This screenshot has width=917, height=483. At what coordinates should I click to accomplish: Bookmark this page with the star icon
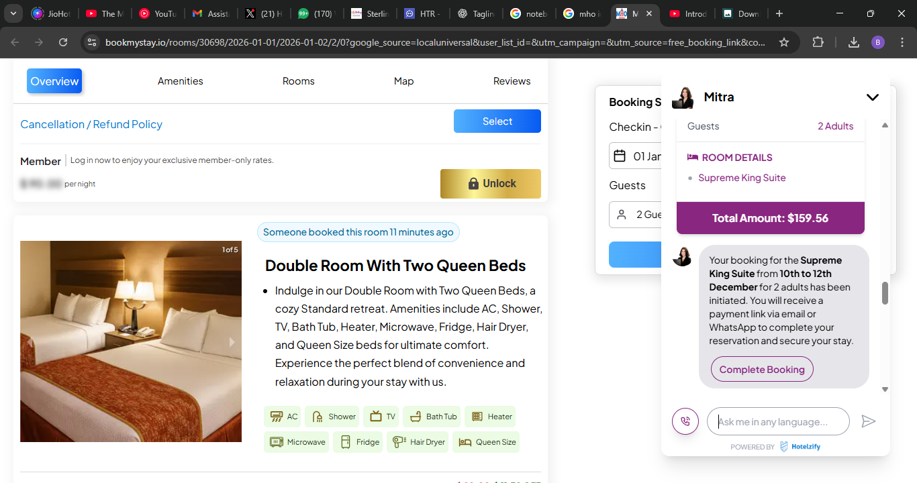click(x=784, y=42)
